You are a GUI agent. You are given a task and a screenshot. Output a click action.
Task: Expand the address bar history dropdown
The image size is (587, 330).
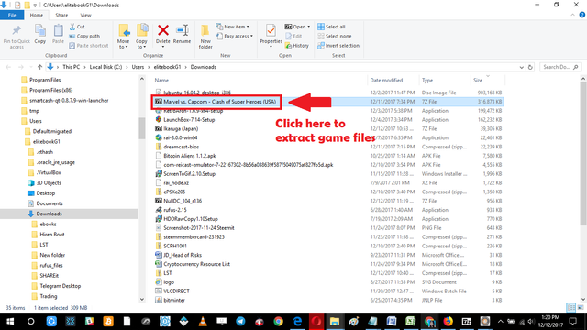pyautogui.click(x=522, y=67)
